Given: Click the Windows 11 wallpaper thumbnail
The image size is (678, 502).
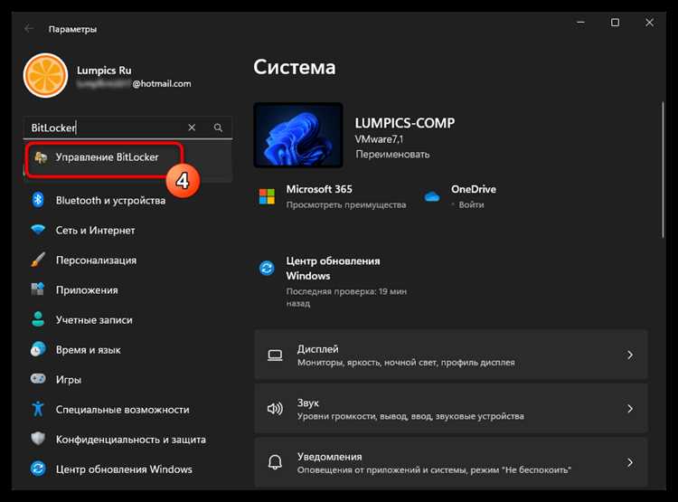Looking at the screenshot, I should pos(298,135).
